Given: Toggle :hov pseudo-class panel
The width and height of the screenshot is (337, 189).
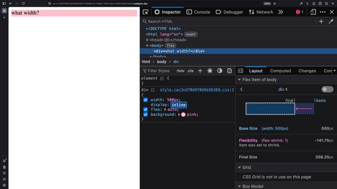Looking at the screenshot, I should click(180, 71).
